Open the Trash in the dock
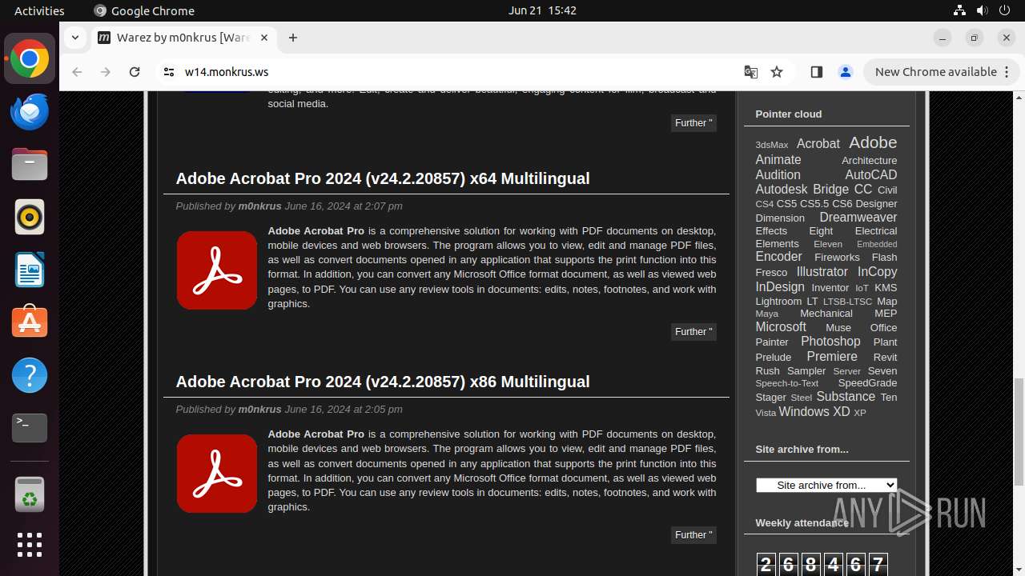 (x=30, y=494)
